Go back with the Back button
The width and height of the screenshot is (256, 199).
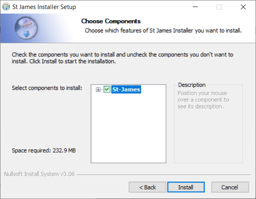pyautogui.click(x=148, y=187)
